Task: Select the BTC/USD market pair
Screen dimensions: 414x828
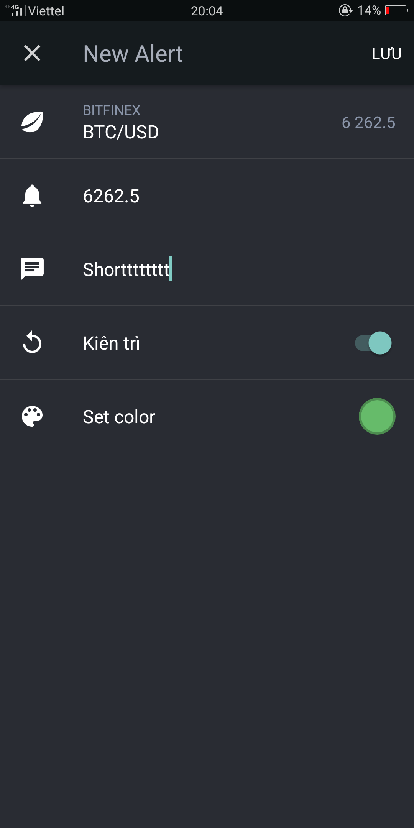Action: [121, 132]
